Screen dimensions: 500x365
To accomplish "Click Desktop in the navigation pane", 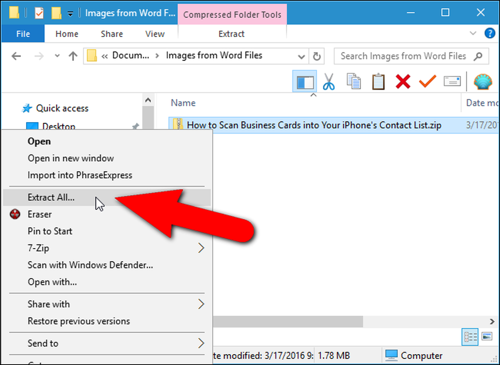I will 58,126.
